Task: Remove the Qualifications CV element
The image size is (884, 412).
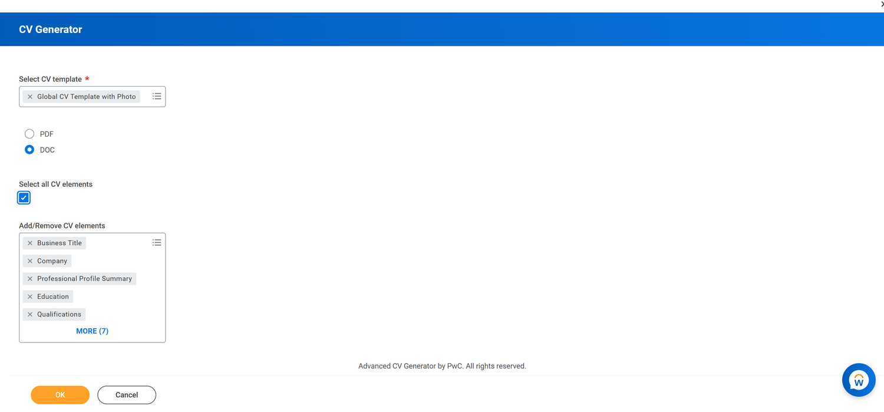Action: pyautogui.click(x=30, y=314)
